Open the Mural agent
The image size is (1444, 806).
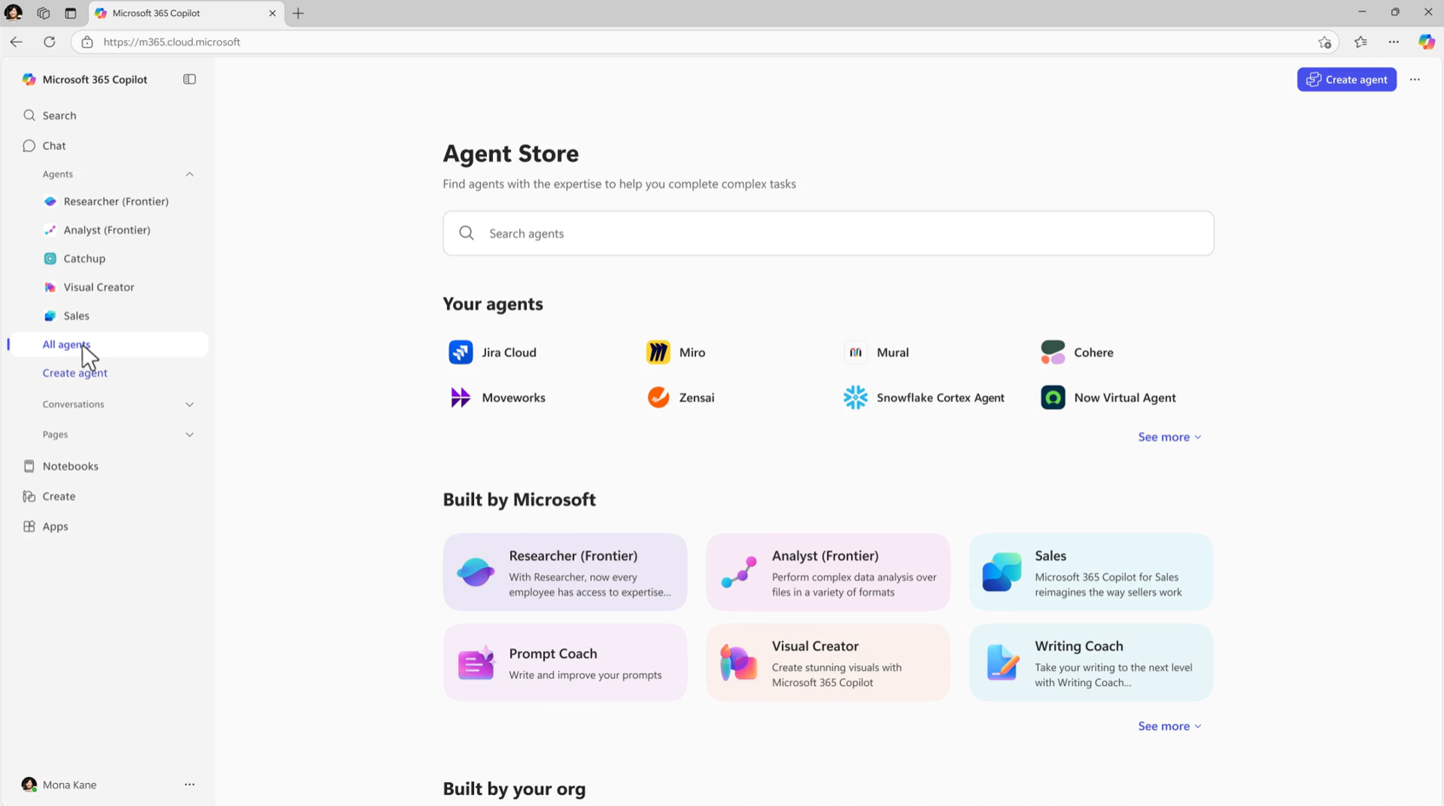pyautogui.click(x=855, y=352)
